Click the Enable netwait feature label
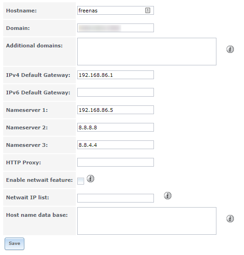 40,180
